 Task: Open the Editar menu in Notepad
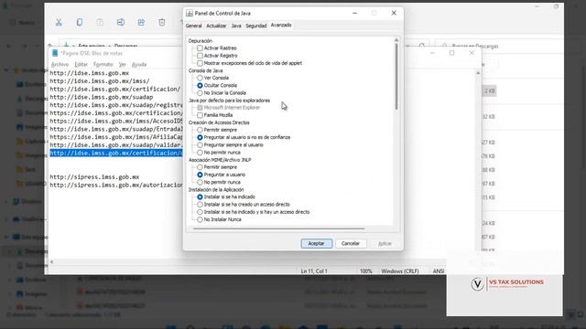(81, 65)
